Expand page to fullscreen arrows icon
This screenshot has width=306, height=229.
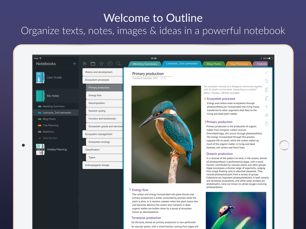click(267, 73)
